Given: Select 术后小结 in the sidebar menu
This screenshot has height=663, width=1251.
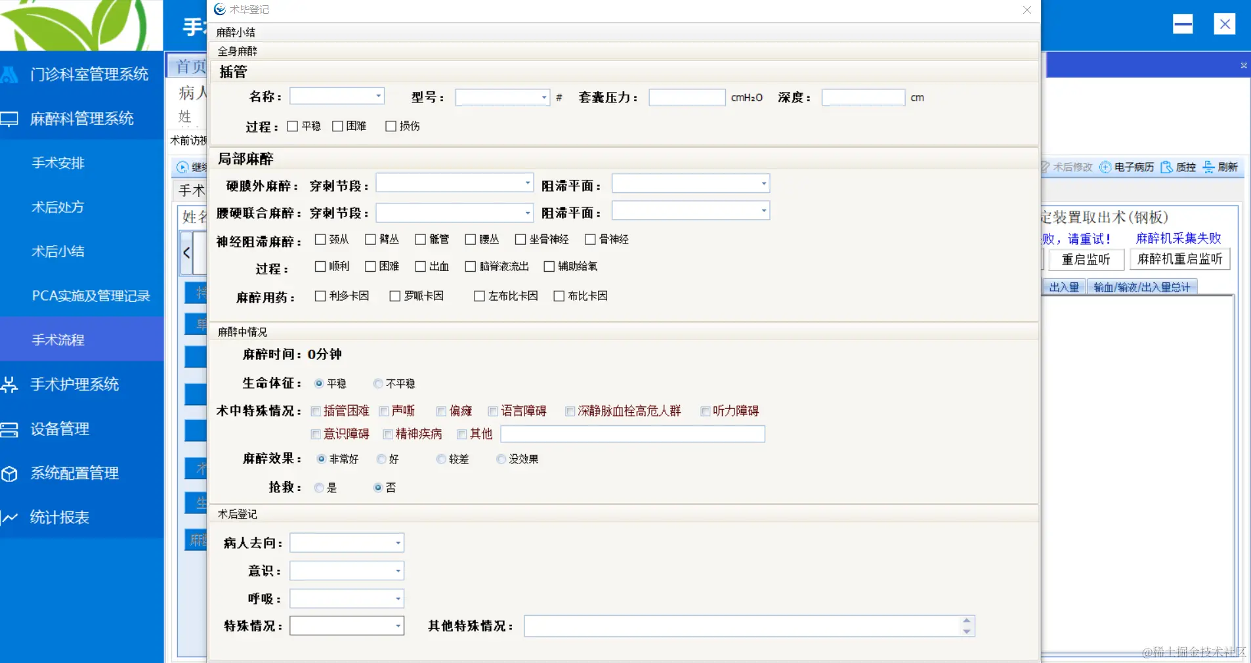Looking at the screenshot, I should pos(57,251).
